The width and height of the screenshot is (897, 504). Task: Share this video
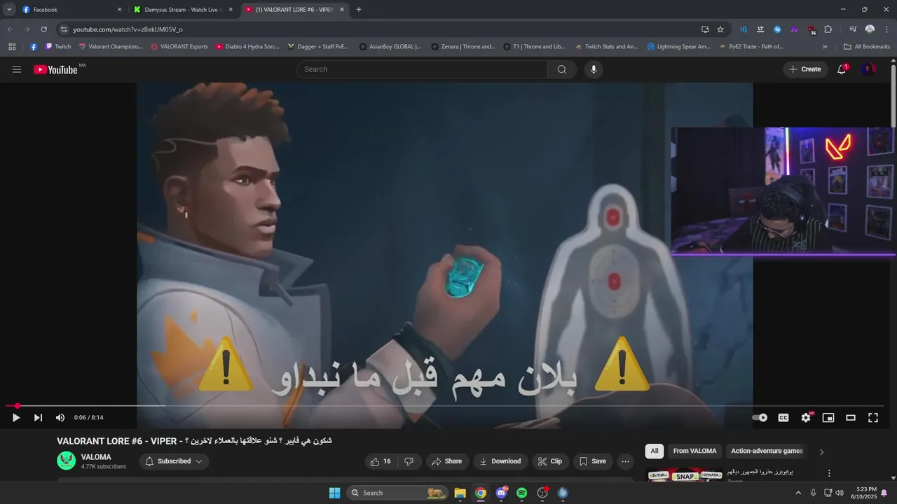(446, 461)
